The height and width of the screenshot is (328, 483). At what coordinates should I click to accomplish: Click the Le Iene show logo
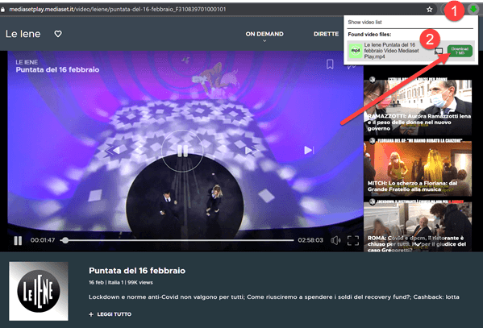(x=39, y=291)
